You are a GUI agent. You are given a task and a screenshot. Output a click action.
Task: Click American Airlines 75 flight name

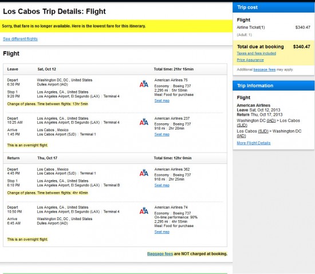tap(171, 80)
